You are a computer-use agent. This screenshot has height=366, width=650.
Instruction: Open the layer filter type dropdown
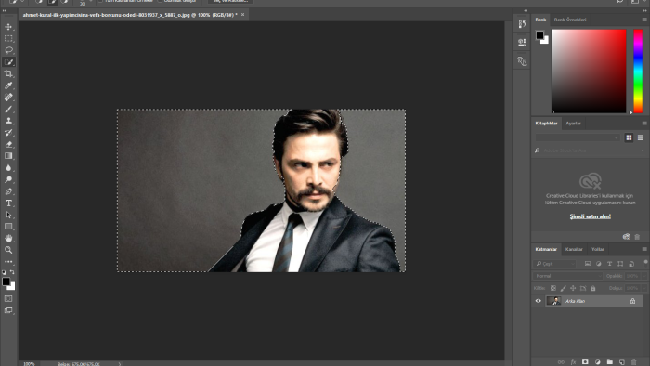click(x=555, y=264)
